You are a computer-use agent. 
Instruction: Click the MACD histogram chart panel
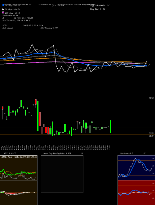(19, 193)
